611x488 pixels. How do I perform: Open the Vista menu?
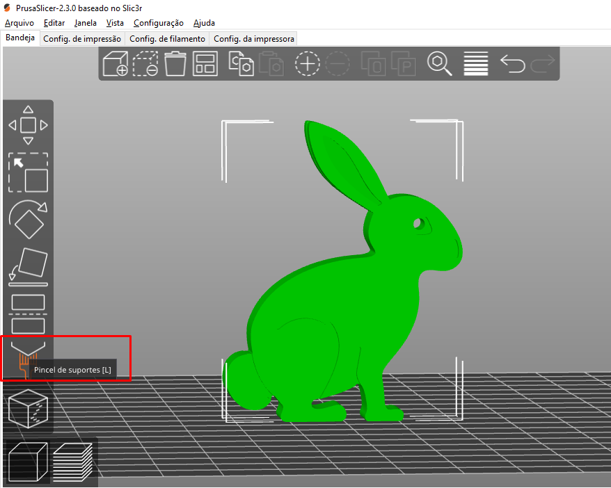115,23
